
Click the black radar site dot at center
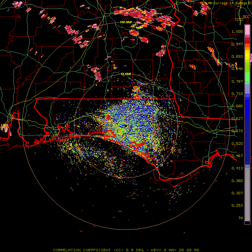click(126, 126)
